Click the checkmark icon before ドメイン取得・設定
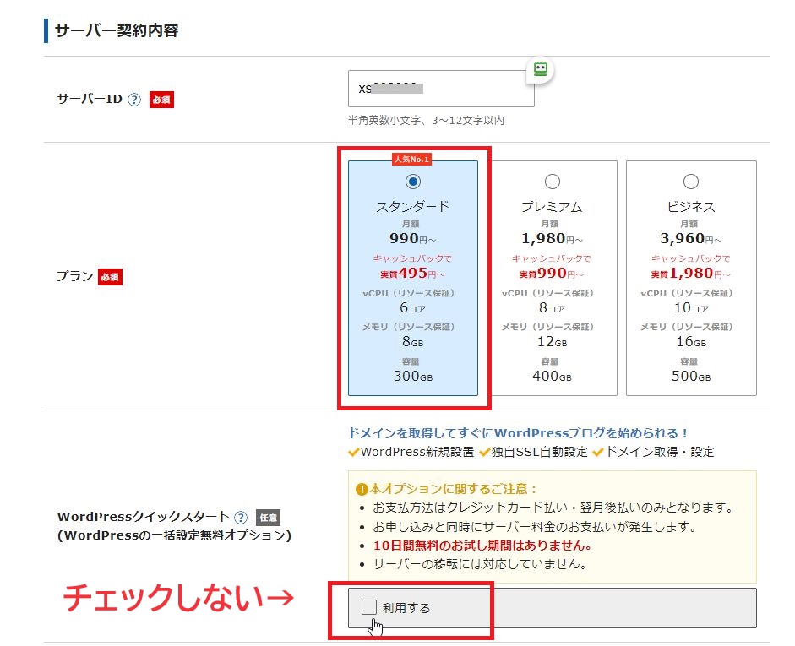The image size is (795, 646). (x=597, y=452)
